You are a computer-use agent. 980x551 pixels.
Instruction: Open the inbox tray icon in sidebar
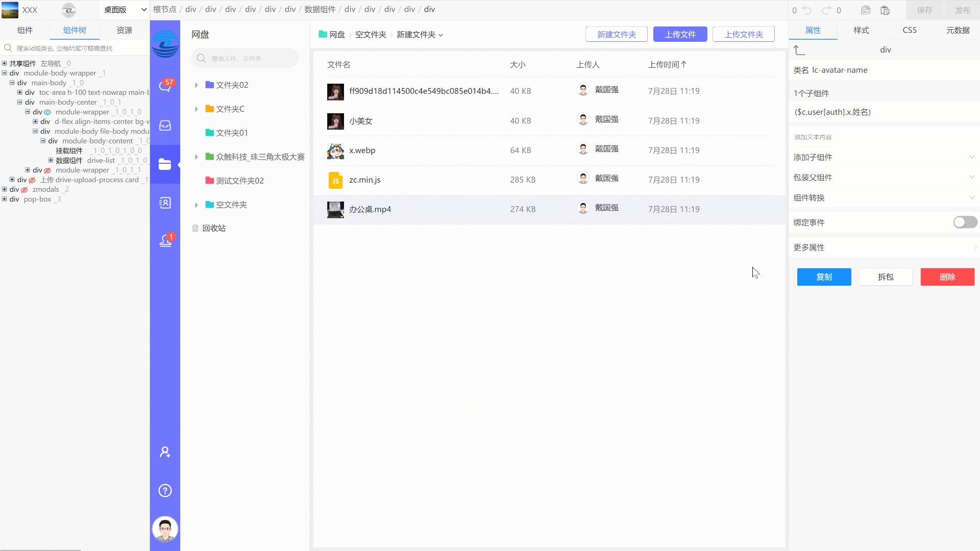pyautogui.click(x=165, y=126)
